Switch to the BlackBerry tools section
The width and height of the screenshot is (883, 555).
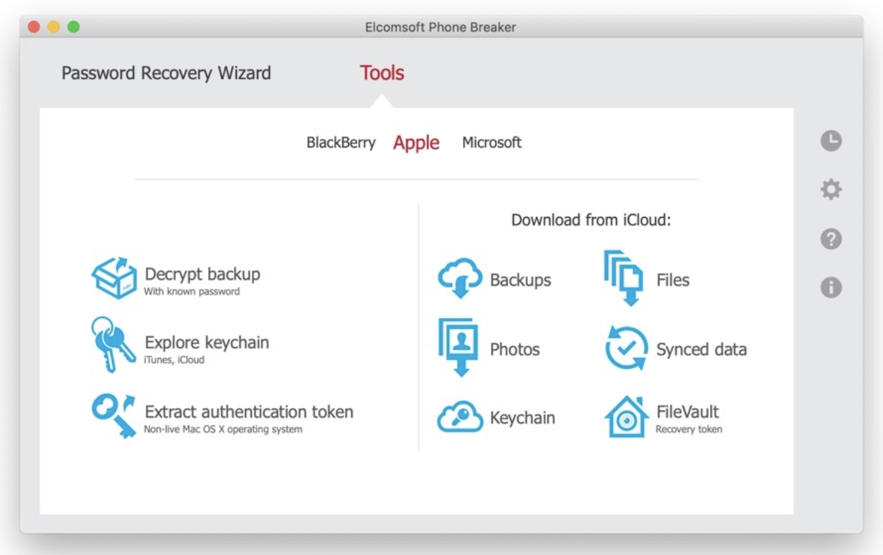coord(341,143)
